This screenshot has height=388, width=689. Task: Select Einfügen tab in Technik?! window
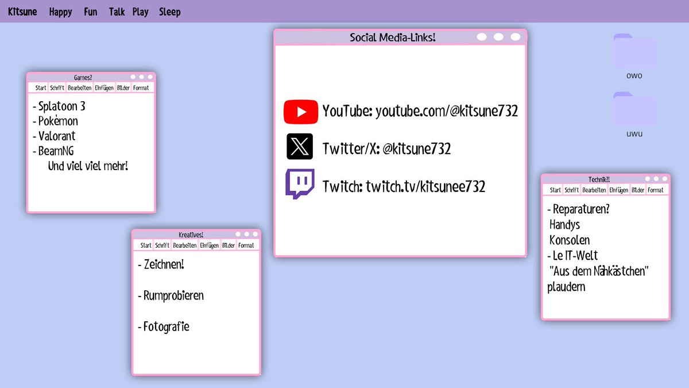click(618, 190)
